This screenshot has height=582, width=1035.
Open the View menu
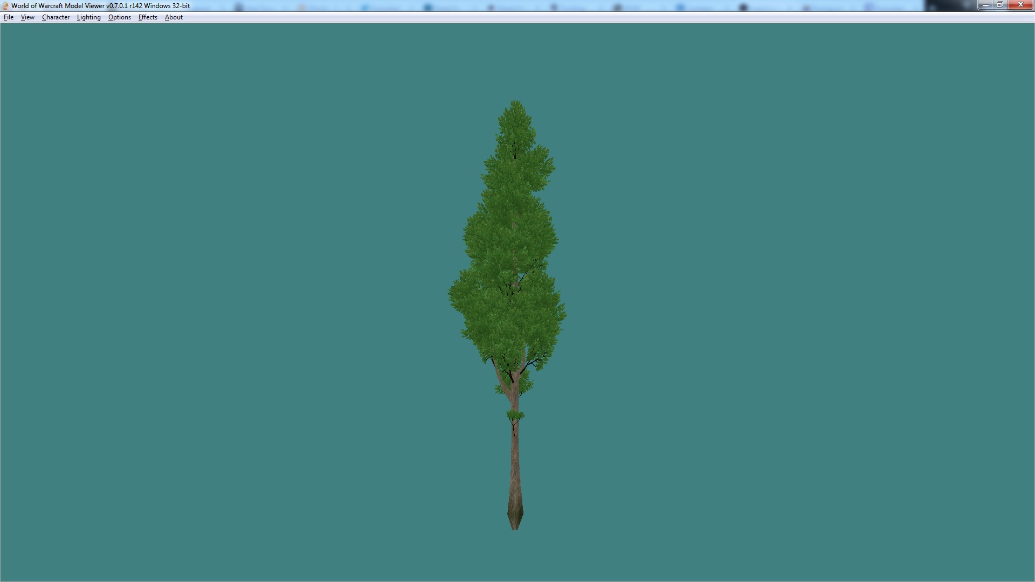click(27, 17)
